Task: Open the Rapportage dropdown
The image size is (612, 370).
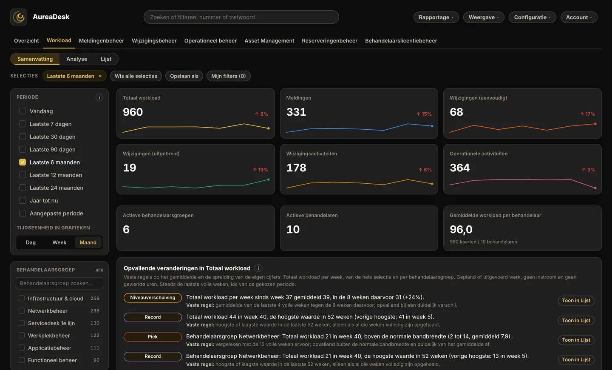Action: pyautogui.click(x=436, y=17)
